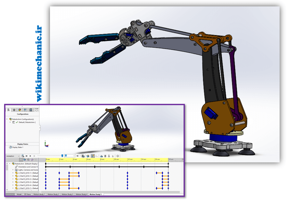Click the Gravity icon in motion toolbar
Image resolution: width=287 pixels, height=201 pixels.
(113, 156)
